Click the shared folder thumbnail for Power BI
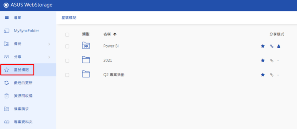297x129 pixels. (86, 46)
